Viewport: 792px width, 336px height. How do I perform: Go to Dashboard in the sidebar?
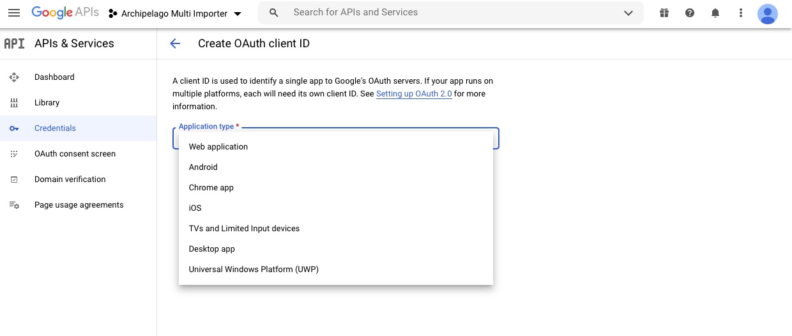[x=54, y=77]
